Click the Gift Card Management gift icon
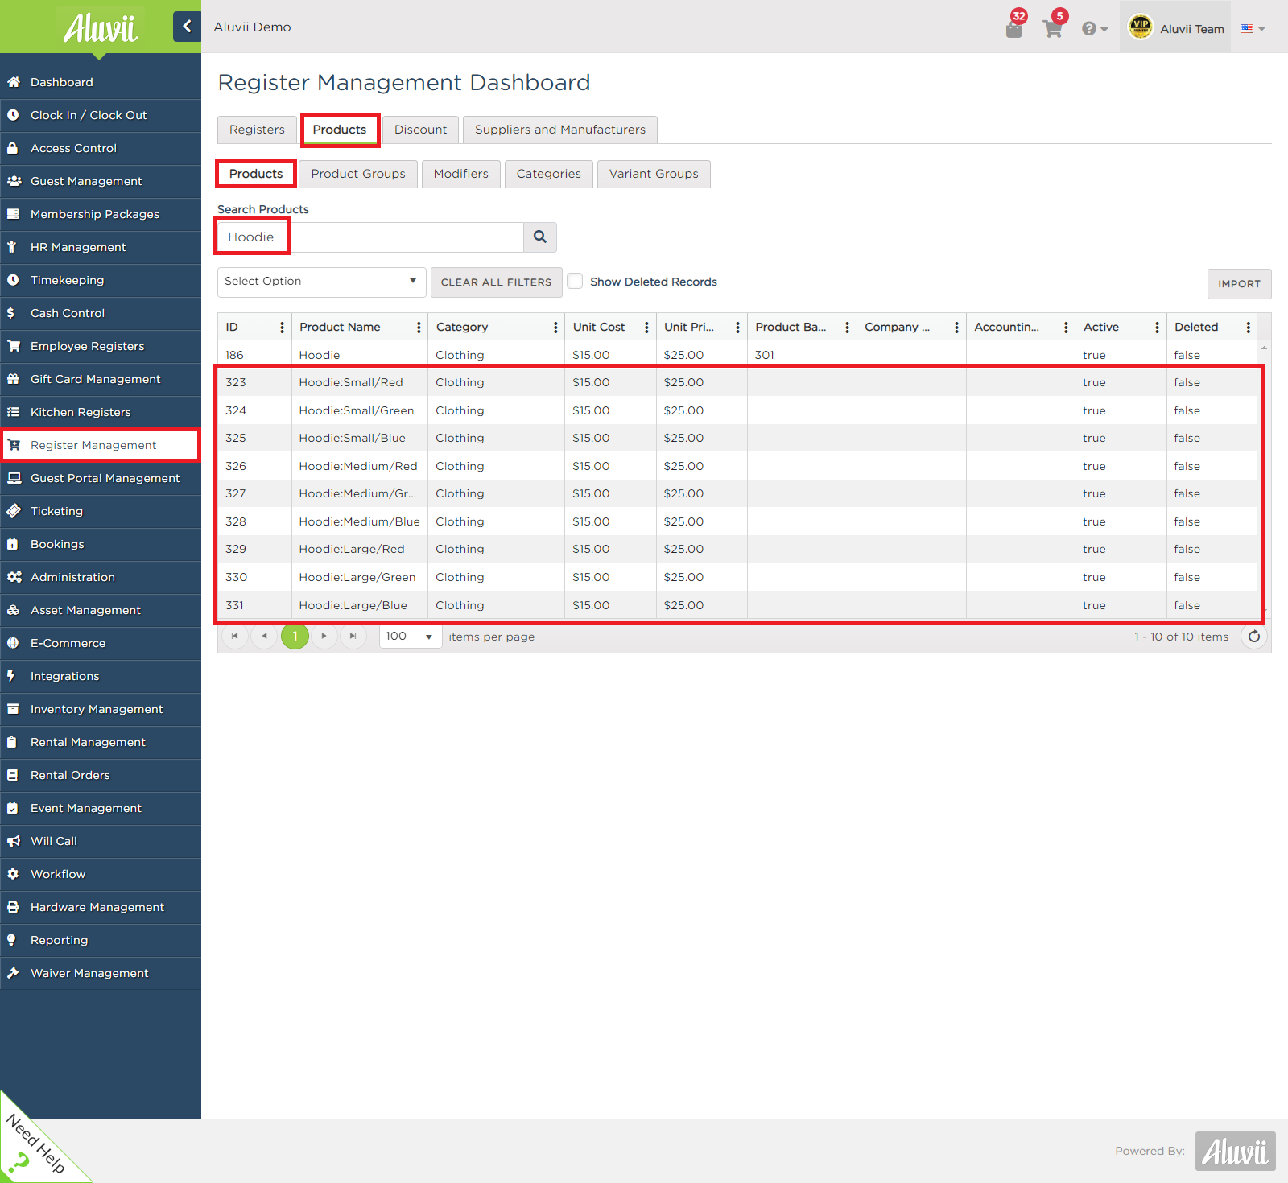The width and height of the screenshot is (1288, 1183). 13,379
